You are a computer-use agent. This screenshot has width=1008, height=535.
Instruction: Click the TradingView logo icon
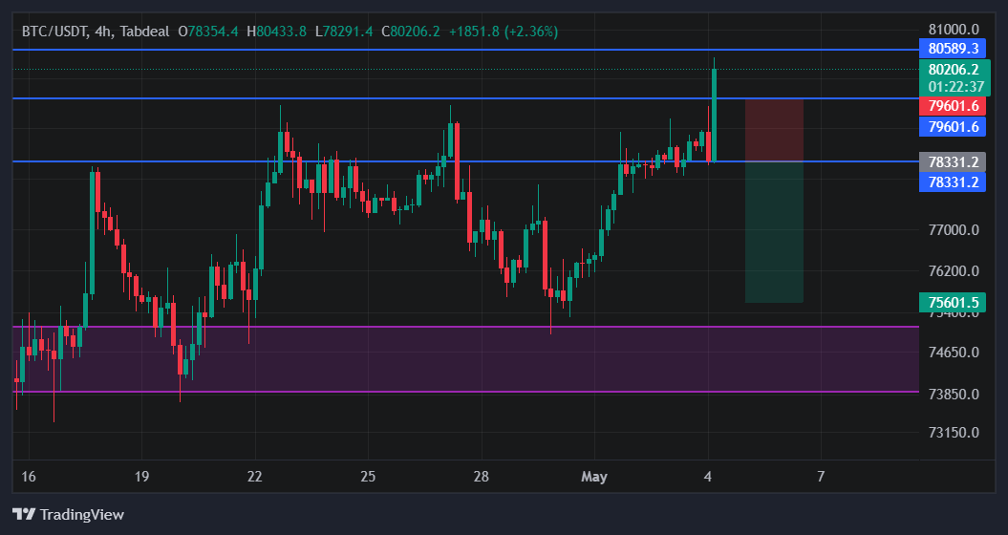tap(24, 514)
